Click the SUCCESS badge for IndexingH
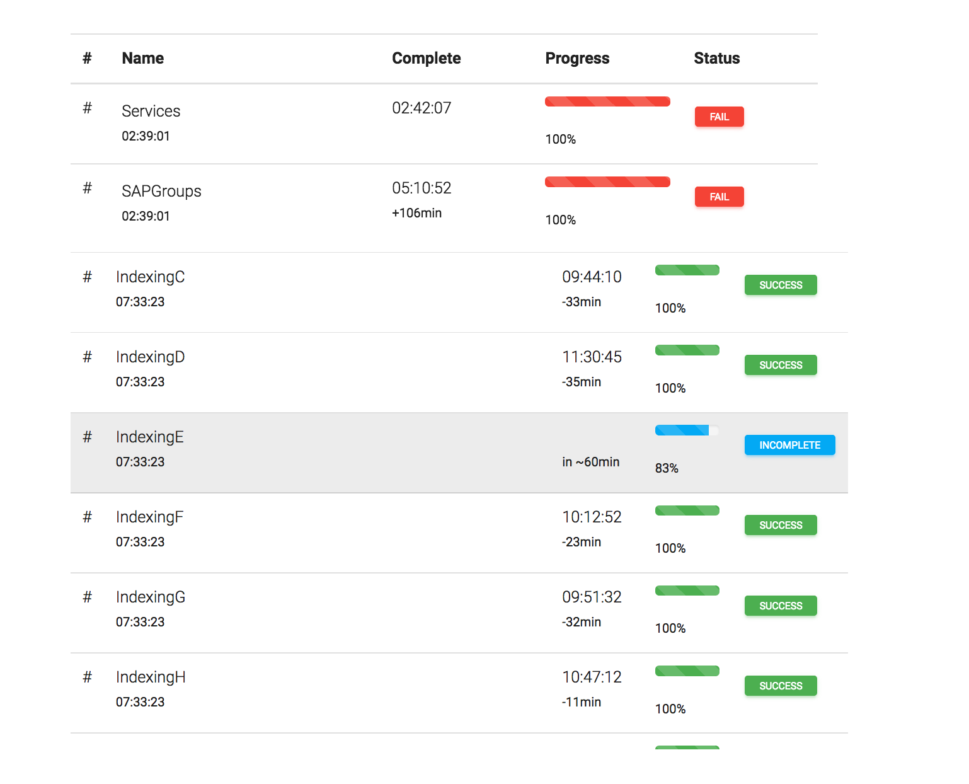 pos(780,686)
